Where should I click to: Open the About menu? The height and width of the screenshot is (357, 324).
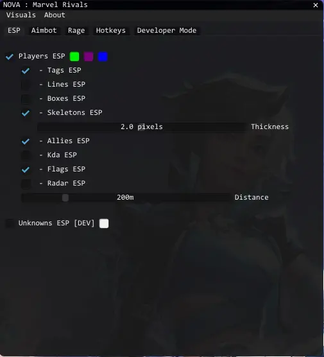click(x=55, y=15)
